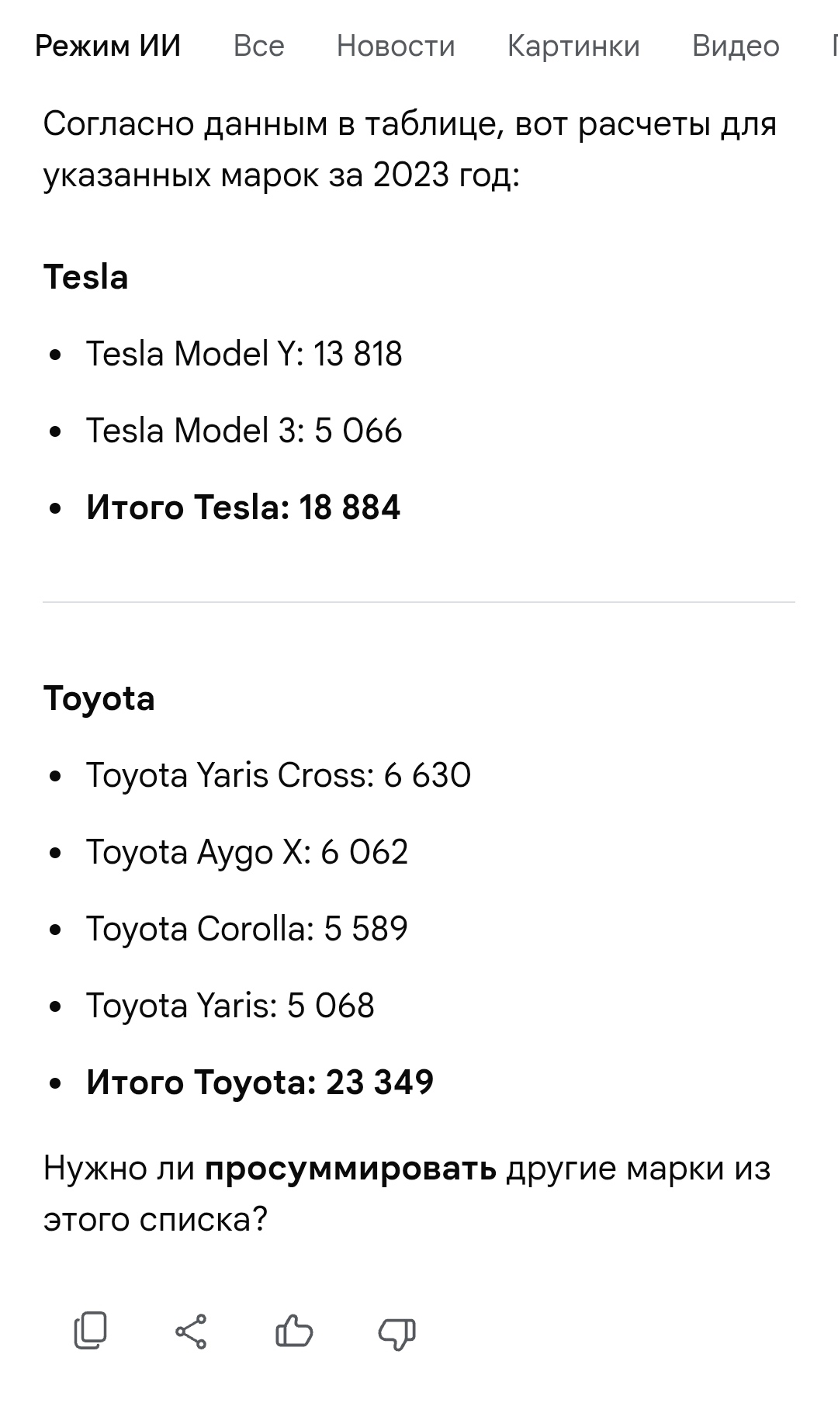Switch to the Режим ИИ tab

108,47
